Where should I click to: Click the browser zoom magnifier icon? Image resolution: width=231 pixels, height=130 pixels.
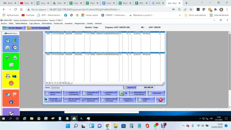tap(179, 9)
